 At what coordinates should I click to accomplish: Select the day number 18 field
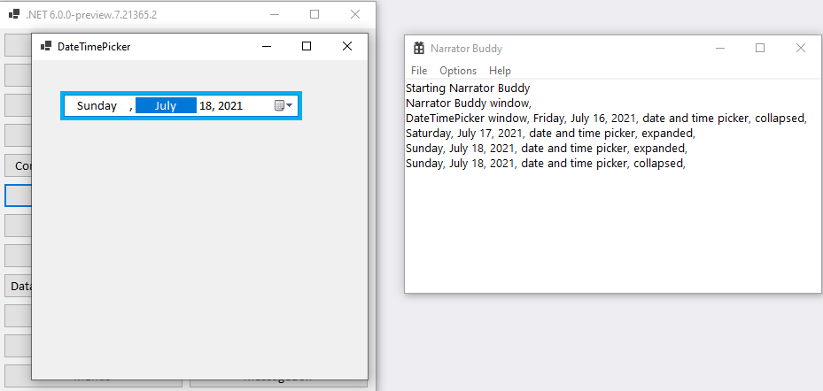point(206,106)
